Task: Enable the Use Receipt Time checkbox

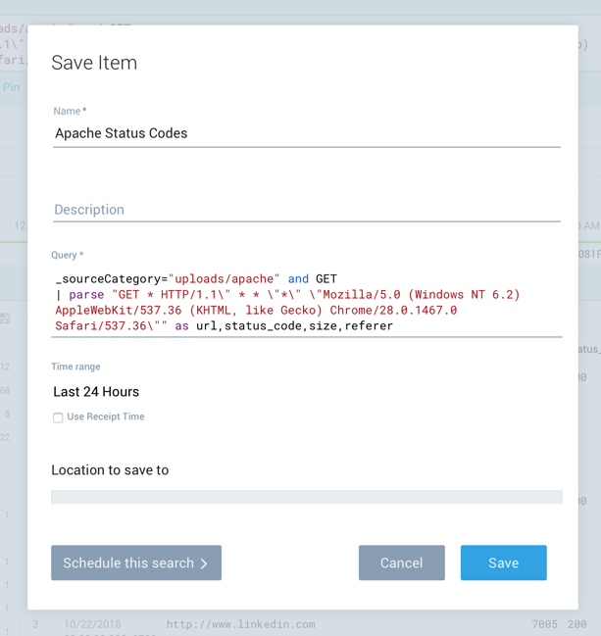Action: pyautogui.click(x=58, y=417)
